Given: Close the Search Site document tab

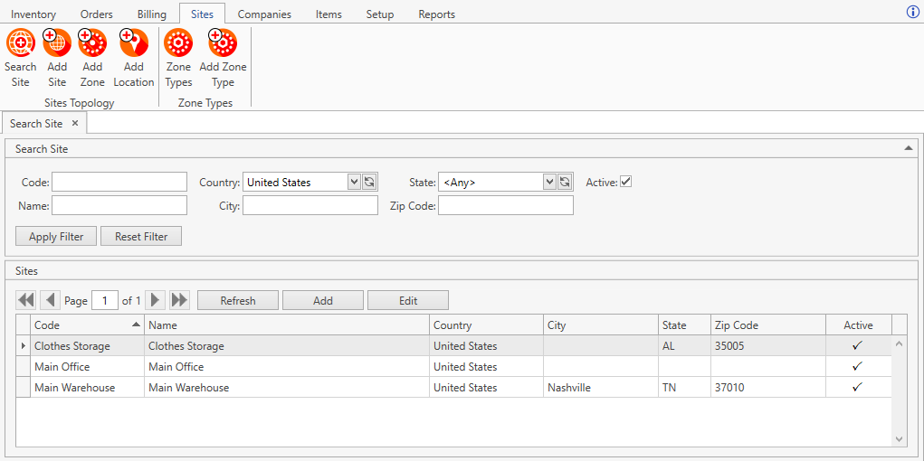Looking at the screenshot, I should (x=75, y=124).
